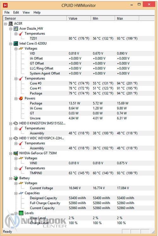The height and width of the screenshot is (236, 158).
Task: Collapse the ACER root node
Action: tap(6, 24)
